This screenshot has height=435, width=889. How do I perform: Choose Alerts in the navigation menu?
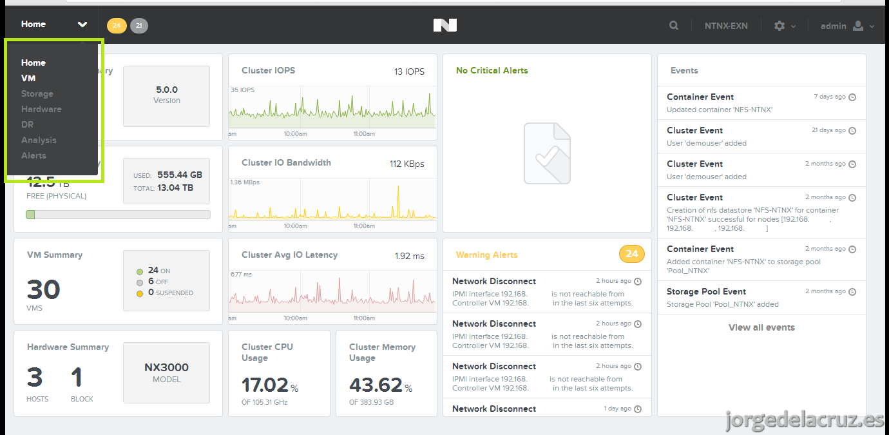[x=33, y=155]
